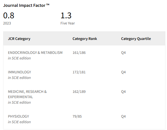Click rank 162/189 for Medicine Research

[x=79, y=92]
